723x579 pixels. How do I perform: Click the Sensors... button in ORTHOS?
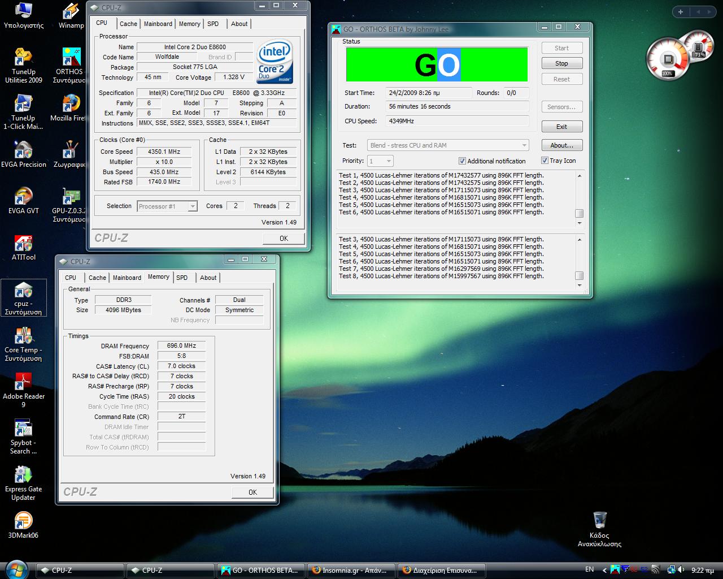coord(561,107)
